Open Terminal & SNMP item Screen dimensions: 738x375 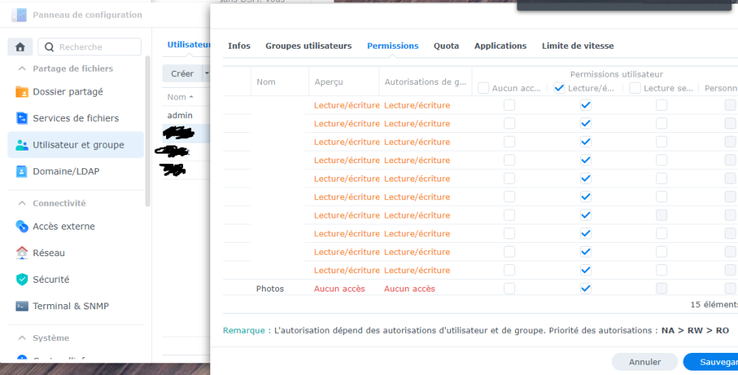coord(75,306)
